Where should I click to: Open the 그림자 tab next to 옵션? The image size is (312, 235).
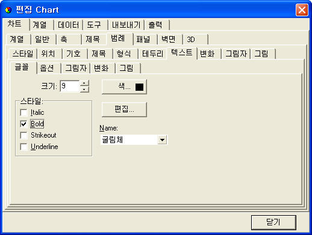pos(76,68)
